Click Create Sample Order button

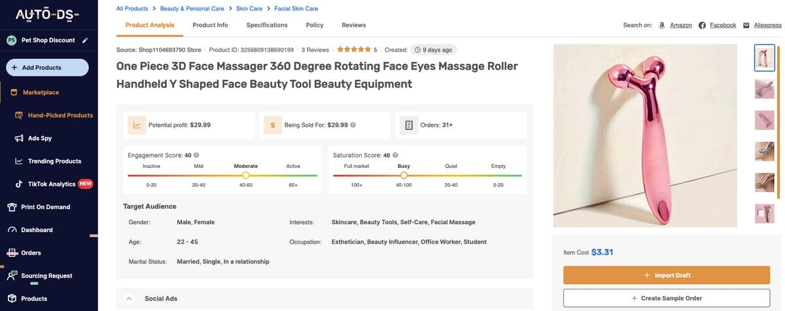pos(667,298)
